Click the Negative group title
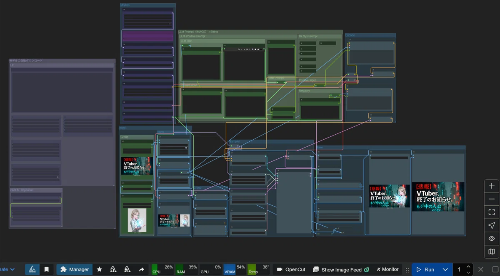The width and height of the screenshot is (500, 276). point(305,91)
